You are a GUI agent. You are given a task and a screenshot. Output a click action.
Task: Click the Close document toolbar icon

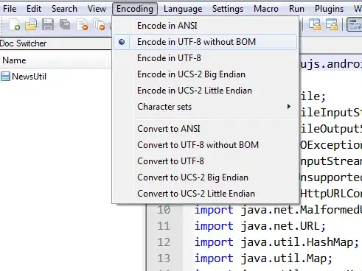coord(83,25)
